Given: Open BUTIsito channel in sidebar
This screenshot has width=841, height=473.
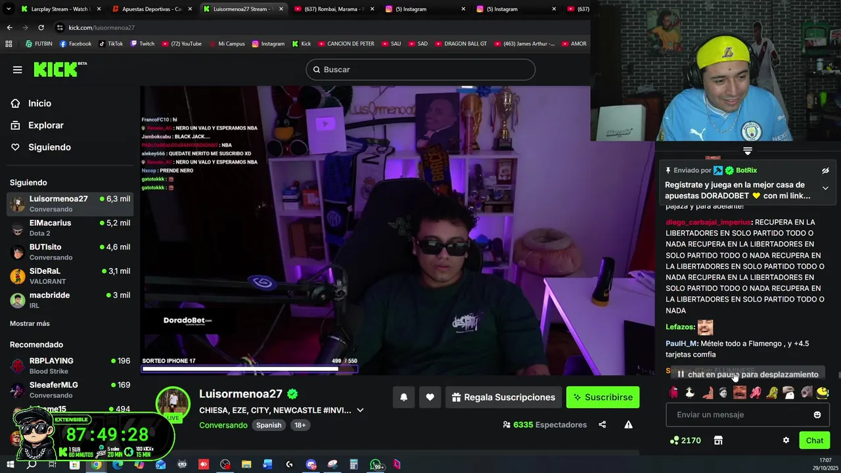Looking at the screenshot, I should pyautogui.click(x=70, y=252).
